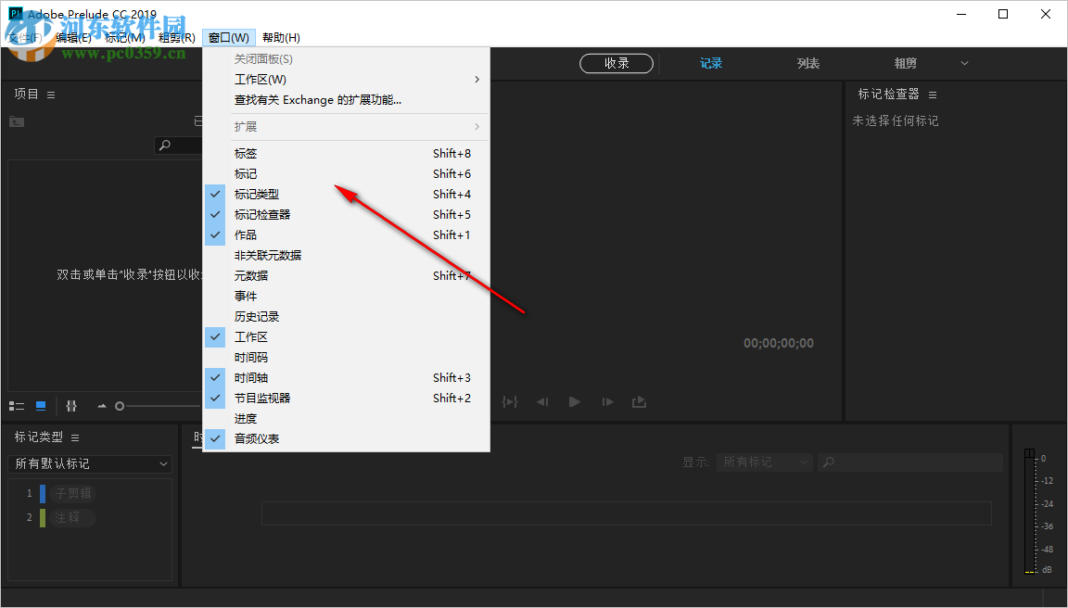Click the 收录 button
1068x608 pixels.
[x=617, y=63]
